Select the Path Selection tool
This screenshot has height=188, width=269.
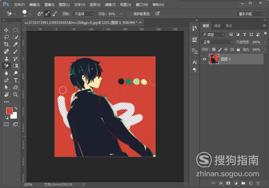(x=6, y=87)
